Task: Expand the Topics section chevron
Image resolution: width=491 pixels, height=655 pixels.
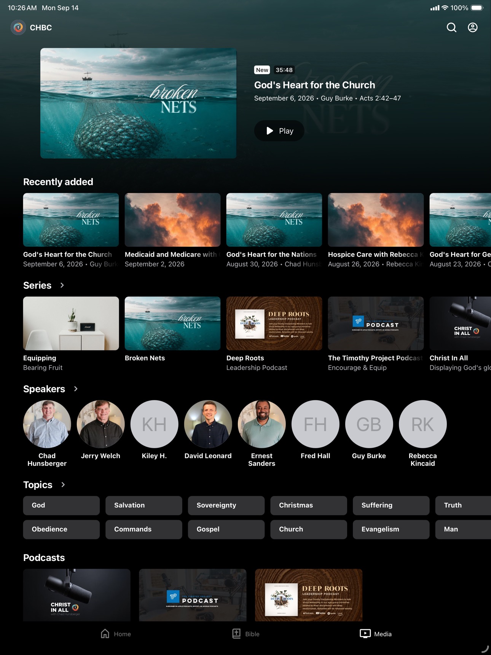Action: [x=63, y=484]
